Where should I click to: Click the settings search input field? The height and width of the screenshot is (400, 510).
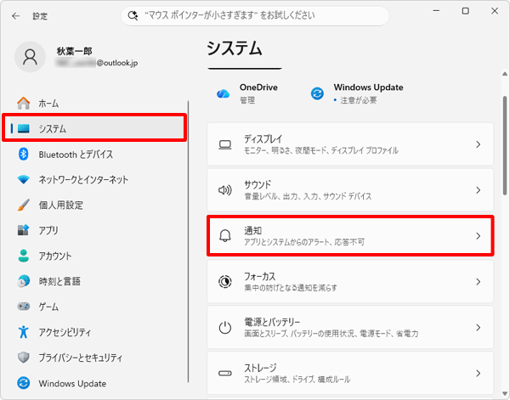(x=255, y=15)
